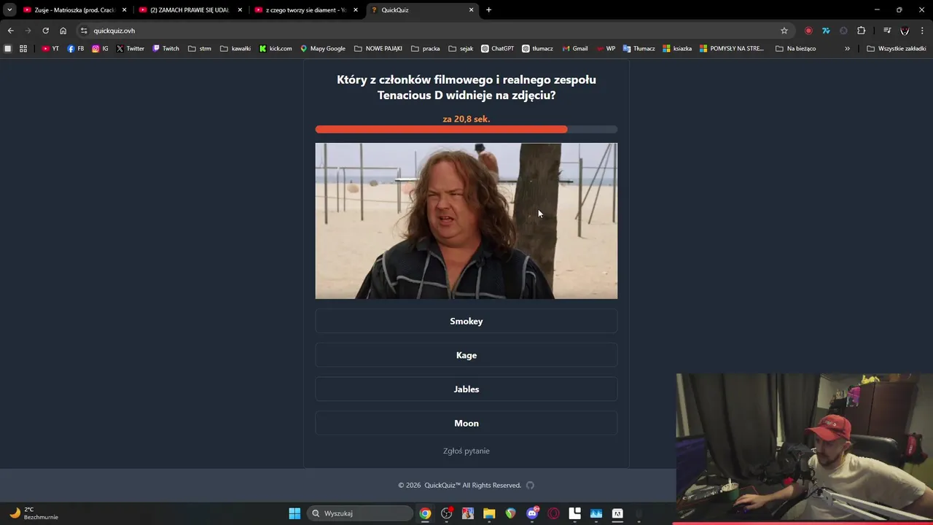Viewport: 933px width, 525px height.
Task: Open a new browser tab
Action: [x=488, y=10]
